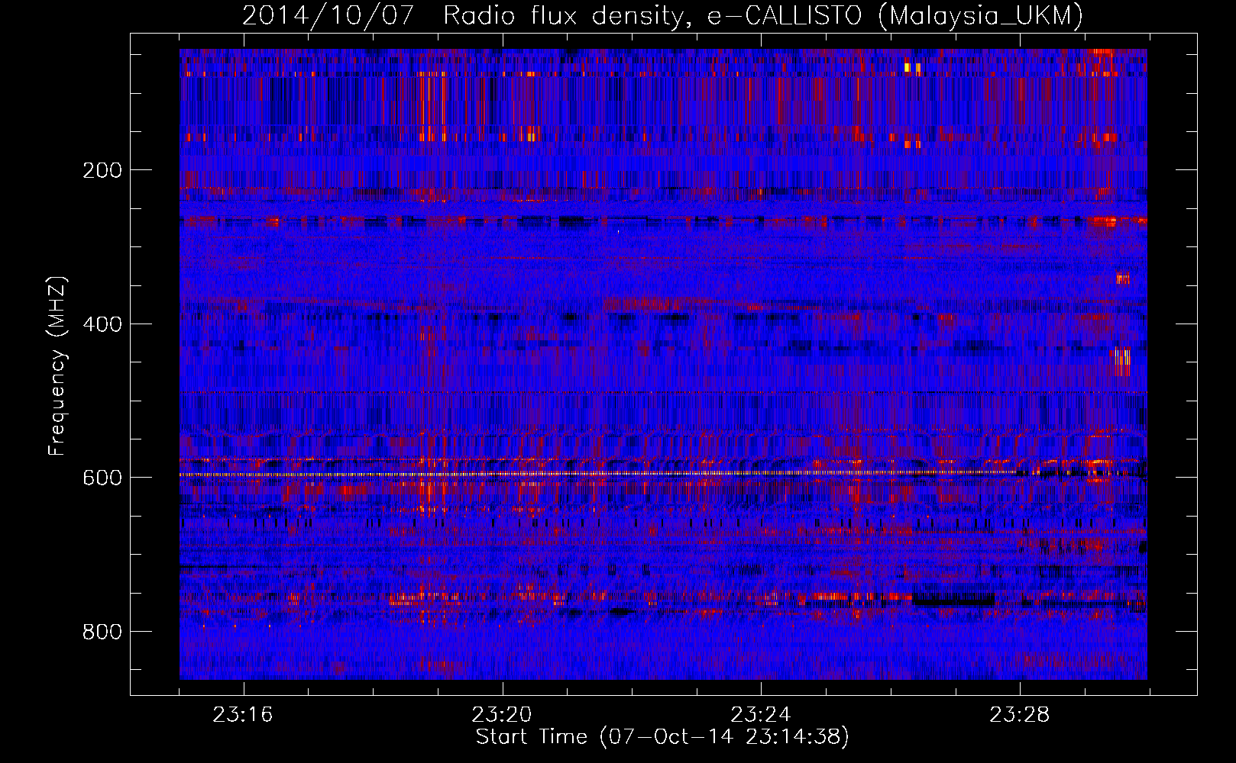Image resolution: width=1236 pixels, height=763 pixels.
Task: Click the '23:28' time tick label
Action: [x=1020, y=715]
